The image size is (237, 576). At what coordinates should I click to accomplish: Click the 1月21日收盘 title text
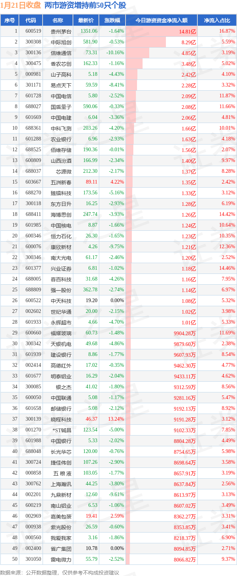20,6
